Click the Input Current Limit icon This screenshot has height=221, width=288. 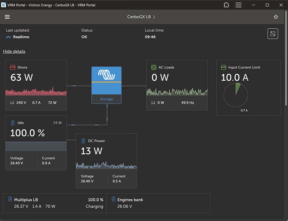[223, 67]
